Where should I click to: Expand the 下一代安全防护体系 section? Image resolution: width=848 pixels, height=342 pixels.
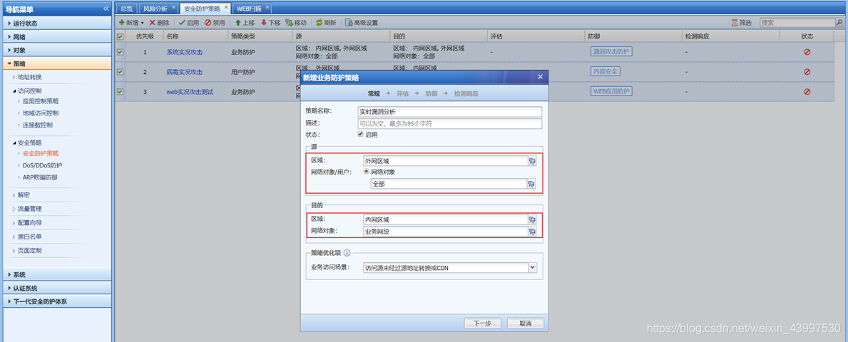point(57,301)
